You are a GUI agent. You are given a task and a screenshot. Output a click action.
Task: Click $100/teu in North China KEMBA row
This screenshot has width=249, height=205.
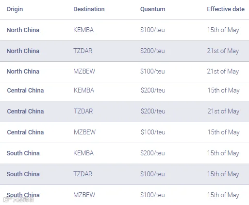152,30
